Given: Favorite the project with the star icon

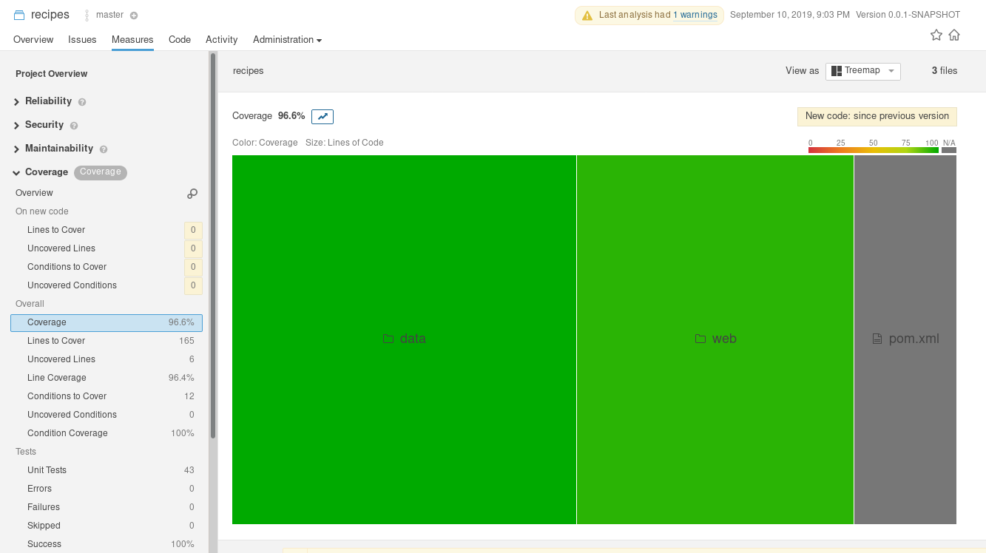Looking at the screenshot, I should tap(936, 35).
